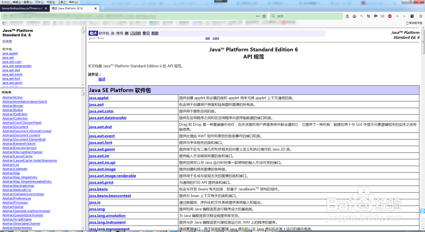Click scroll-up arrow of all-classes frame
This screenshot has width=425, height=232.
click(83, 90)
